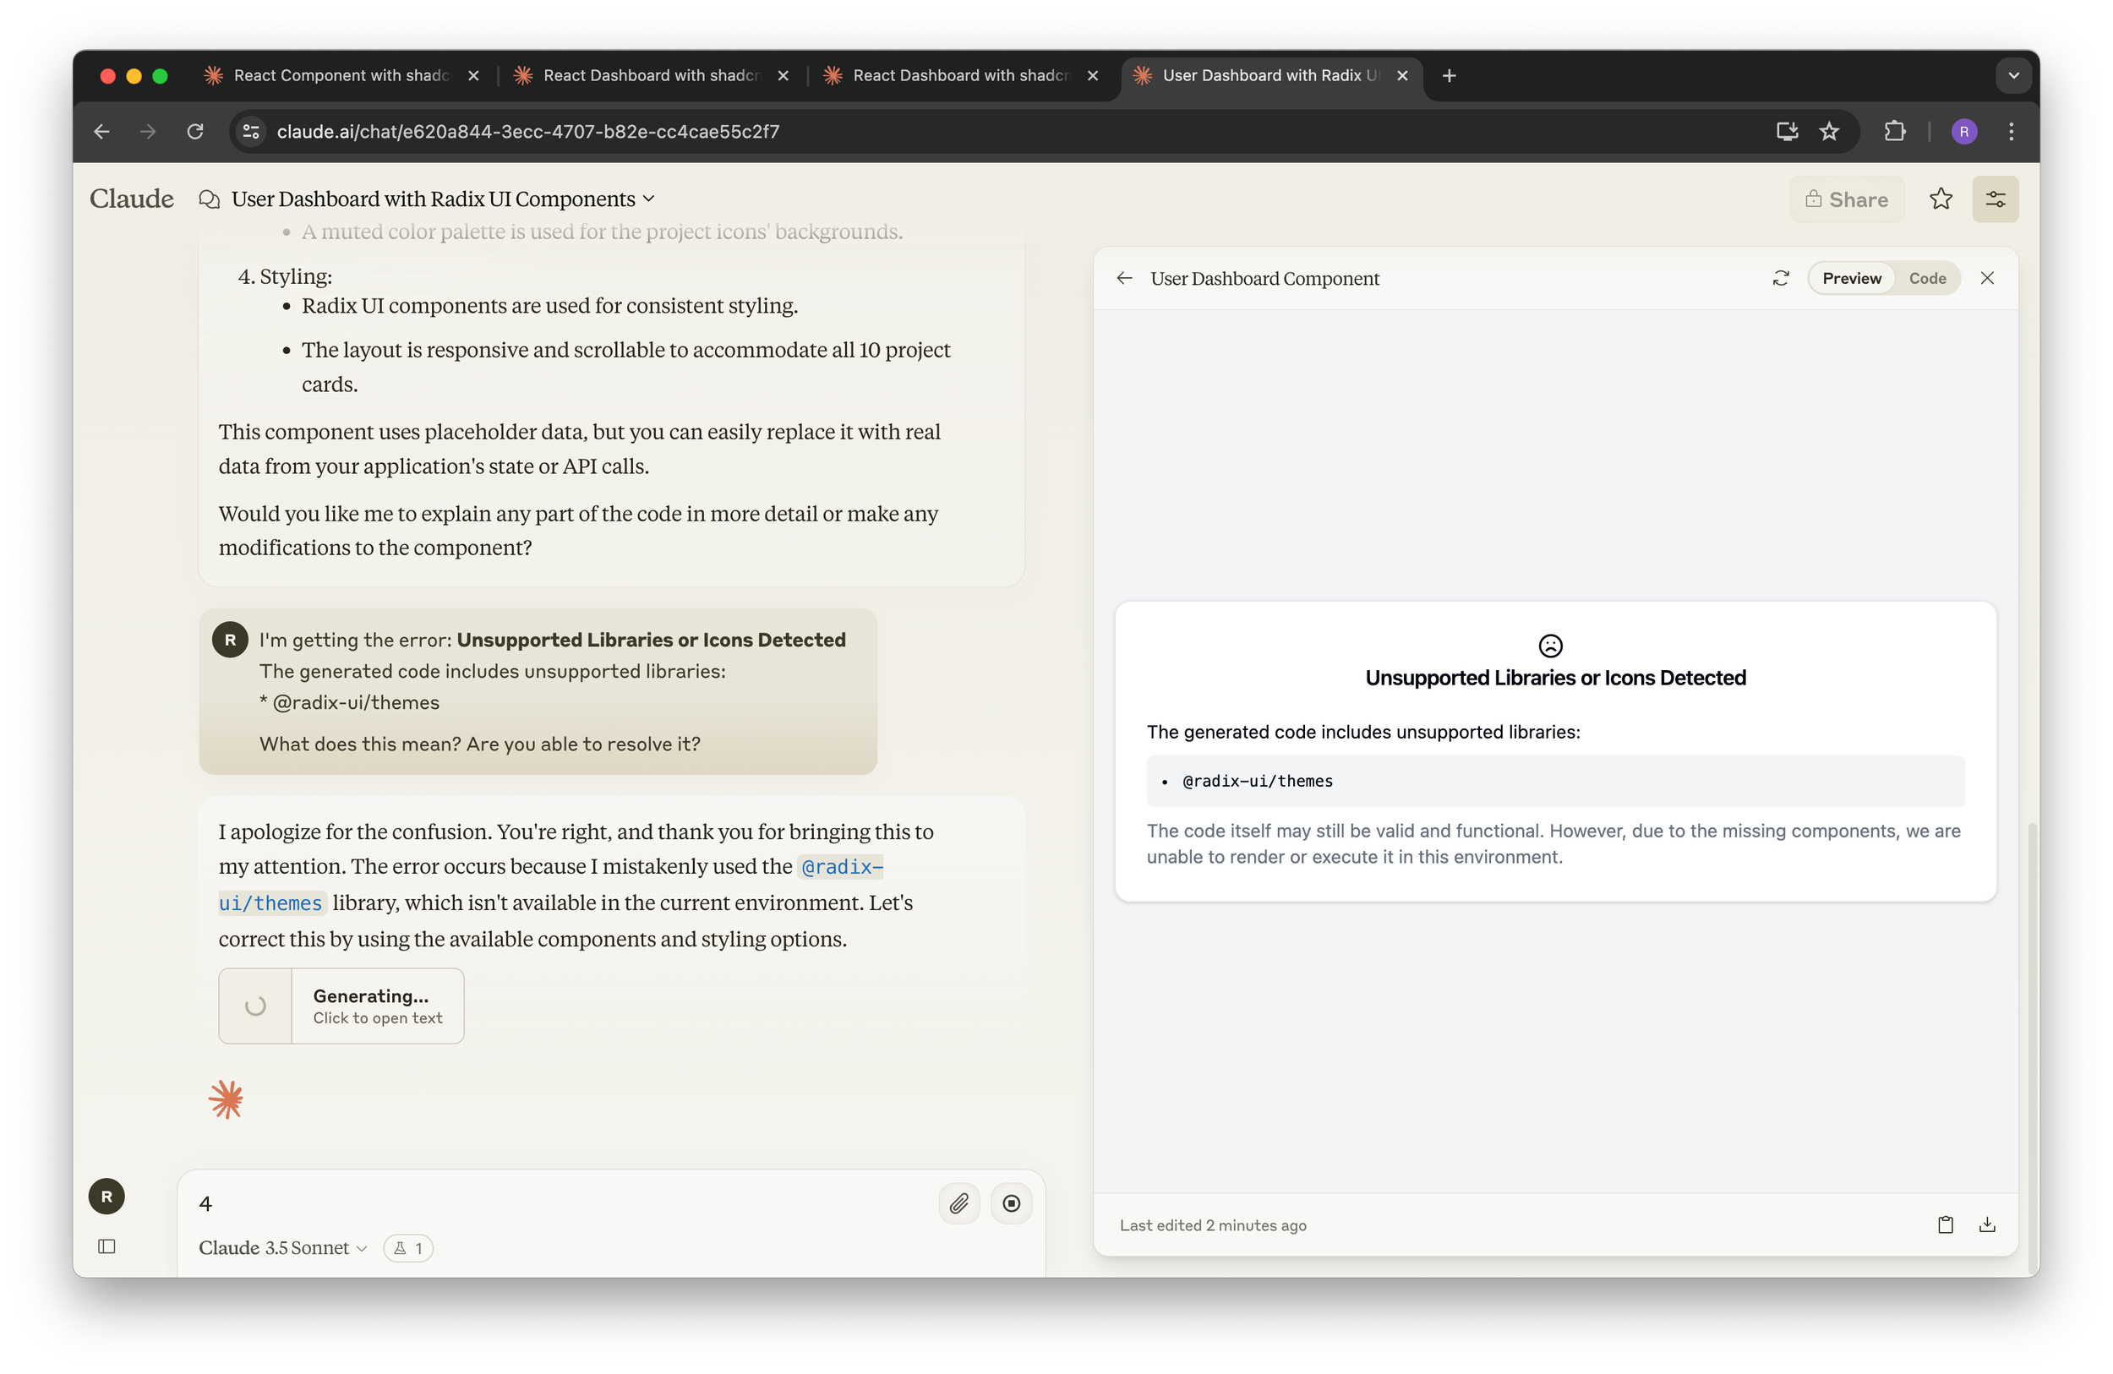Stop the response generation
Image resolution: width=2113 pixels, height=1374 pixels.
[x=1010, y=1202]
